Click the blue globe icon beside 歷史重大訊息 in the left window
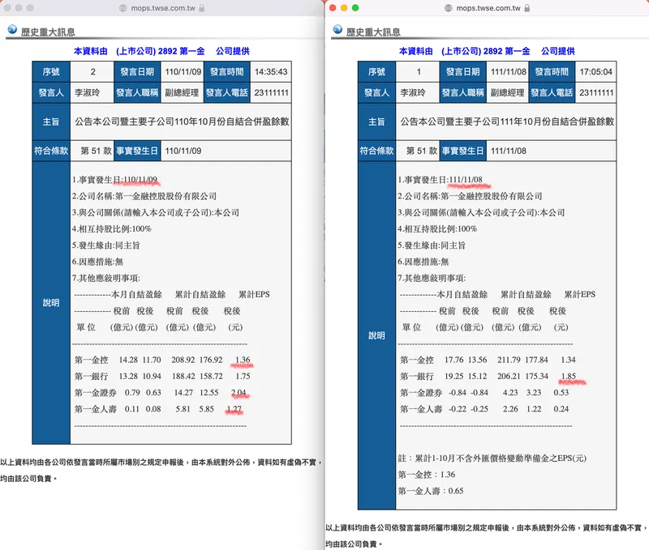Image resolution: width=649 pixels, height=550 pixels. coord(12,29)
